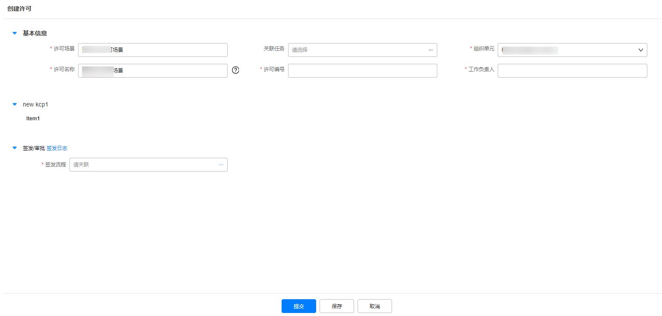Click the 签发/审批 heading text
The height and width of the screenshot is (316, 662).
(x=34, y=148)
